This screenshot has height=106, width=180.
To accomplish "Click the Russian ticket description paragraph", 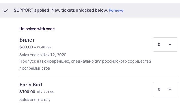I will point(85,65).
